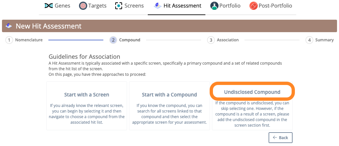Select the Post-Portfolio tab
The height and width of the screenshot is (146, 339).
(x=271, y=6)
